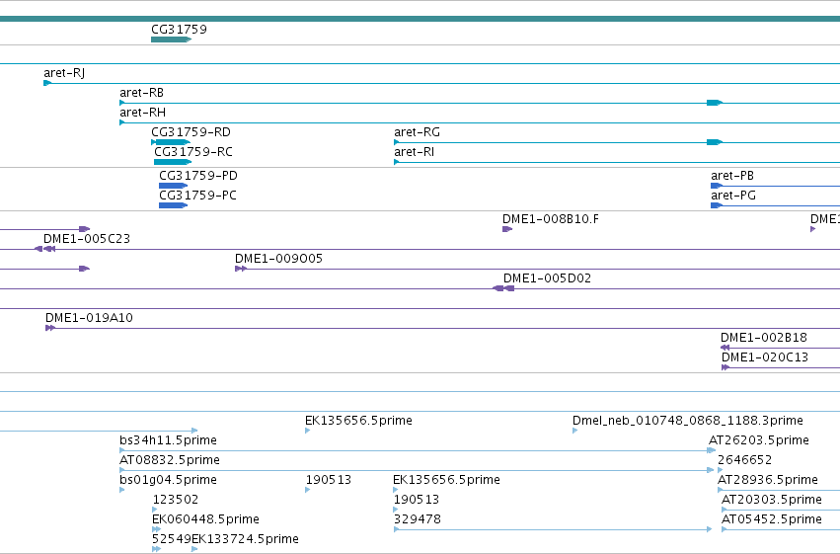This screenshot has height=554, width=840.
Task: Select the aret-RI transcript label
Action: click(x=415, y=152)
